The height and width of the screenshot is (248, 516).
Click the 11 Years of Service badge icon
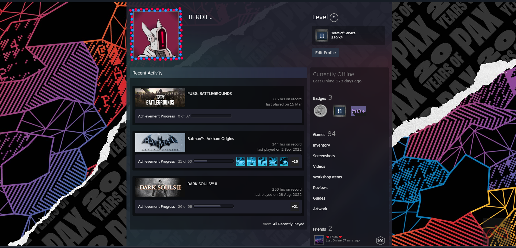[339, 111]
